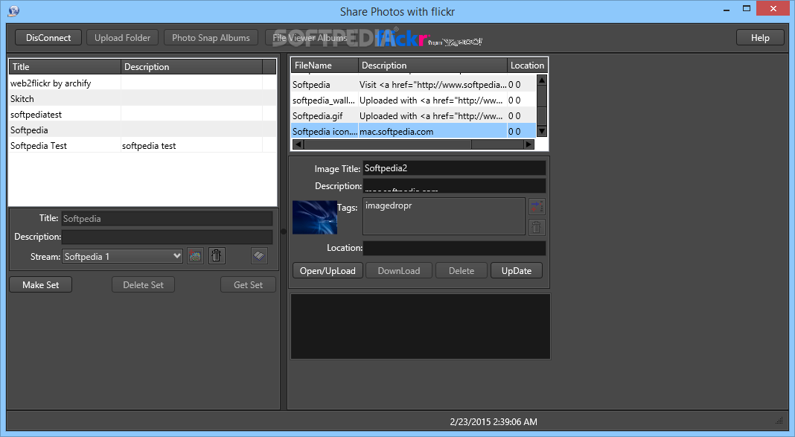Click the add tag icon beside Tags
The height and width of the screenshot is (437, 795).
pos(537,206)
